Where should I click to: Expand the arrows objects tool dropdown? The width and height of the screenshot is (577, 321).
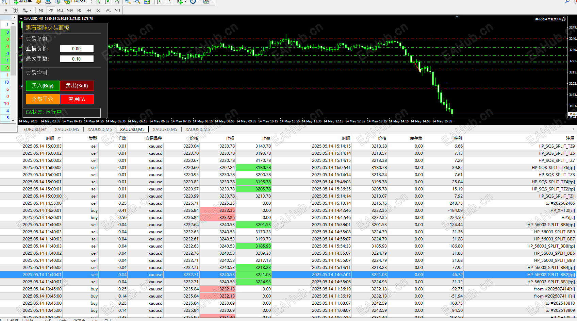(31, 11)
